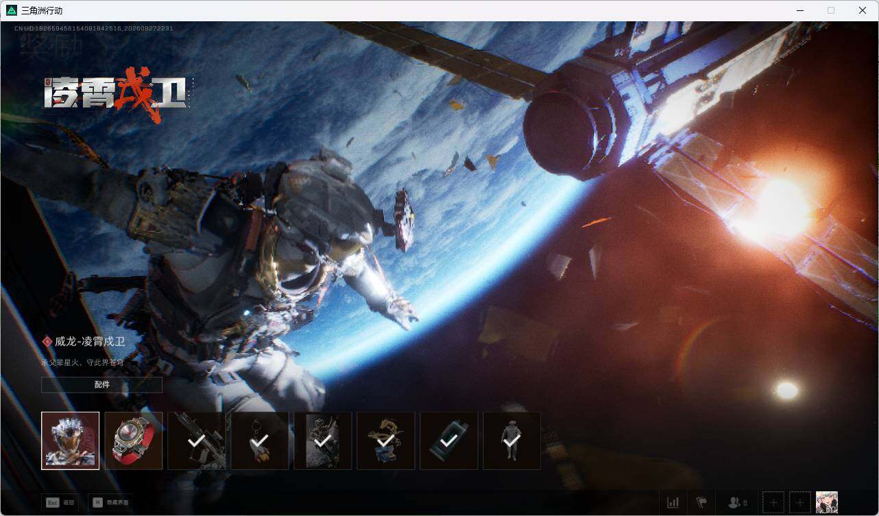The height and width of the screenshot is (516, 879).
Task: Open the friends list people icon
Action: pos(738,503)
